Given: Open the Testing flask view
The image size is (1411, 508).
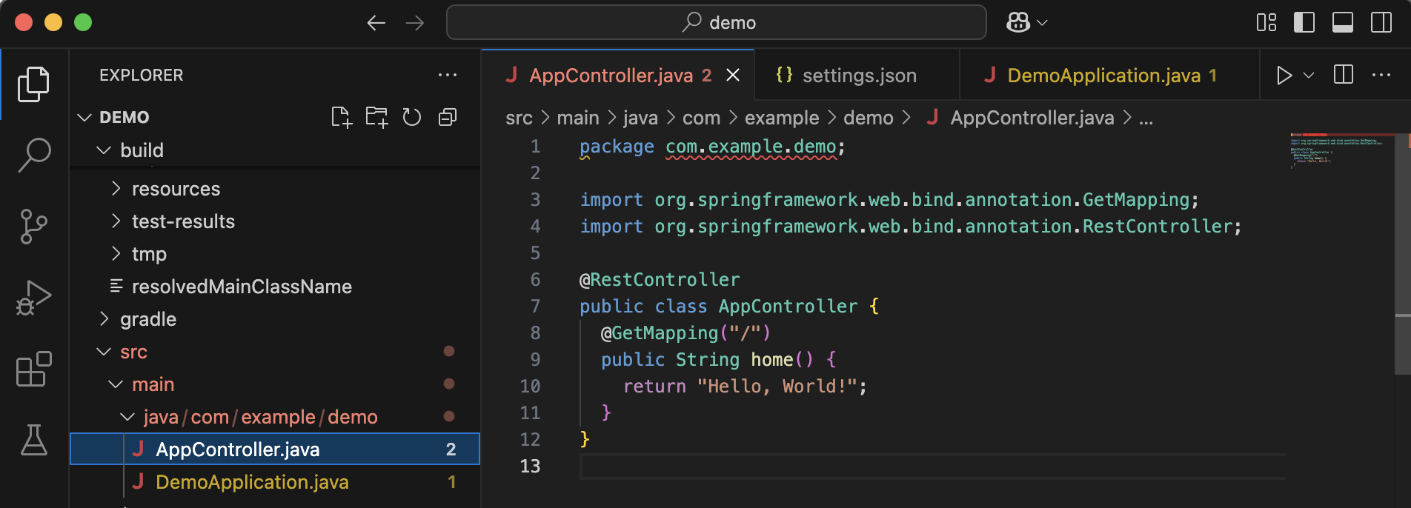Looking at the screenshot, I should coord(34,440).
